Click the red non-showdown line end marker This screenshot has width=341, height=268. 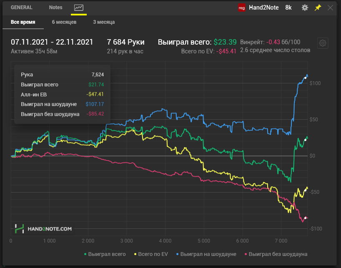tap(306, 218)
